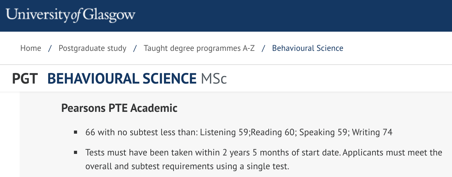Select the Behavioural Science breadcrumb link
Viewport: 452px width, 177px height.
click(x=307, y=48)
